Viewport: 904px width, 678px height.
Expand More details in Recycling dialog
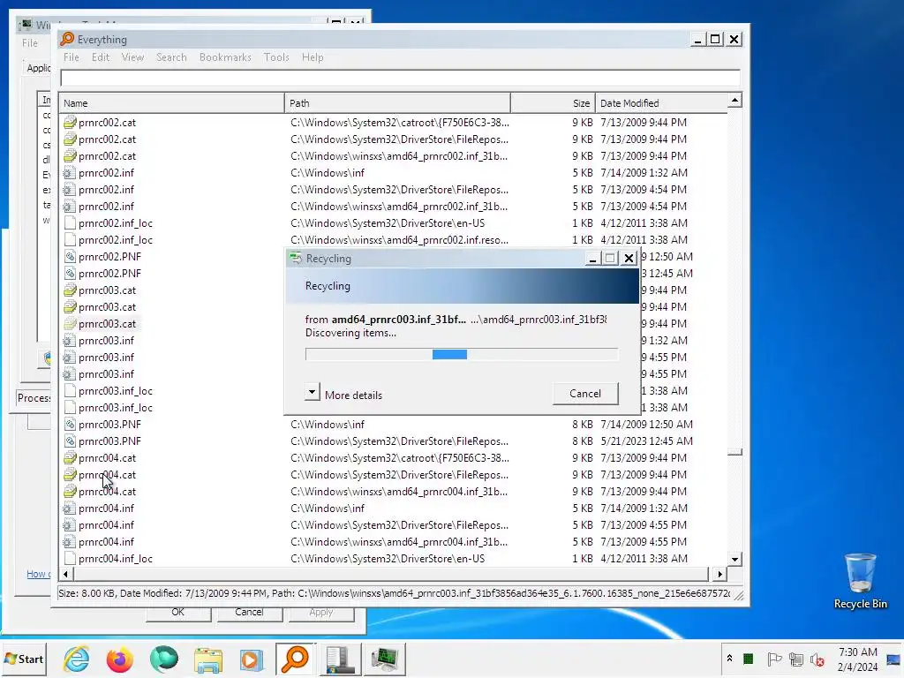pos(312,393)
